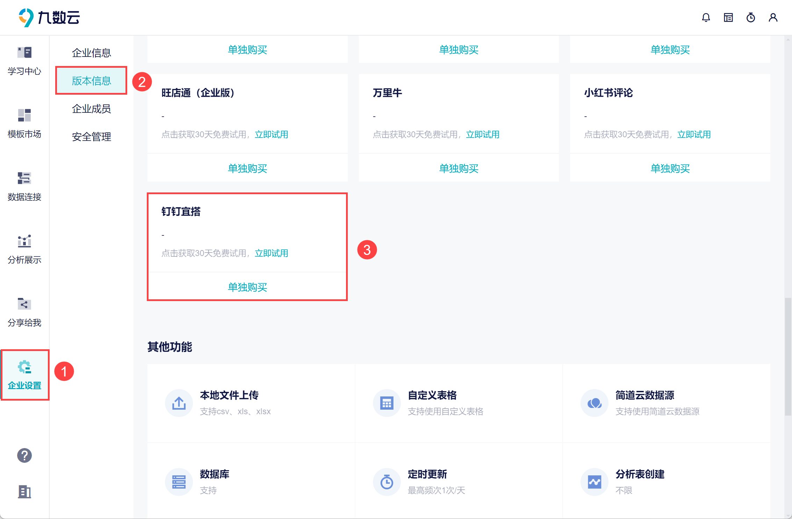Open 安全管理 menu item
Screen dimensions: 792x519
pos(91,137)
